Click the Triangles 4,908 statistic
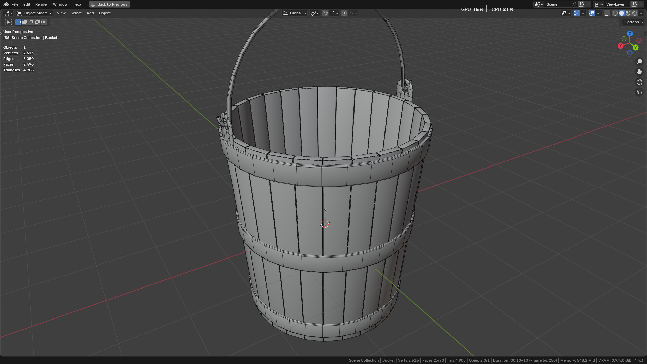647x364 pixels. click(x=19, y=70)
